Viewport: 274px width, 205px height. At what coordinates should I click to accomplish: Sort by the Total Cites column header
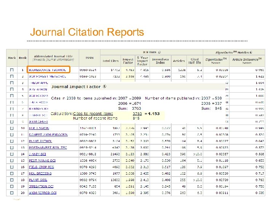pyautogui.click(x=110, y=61)
